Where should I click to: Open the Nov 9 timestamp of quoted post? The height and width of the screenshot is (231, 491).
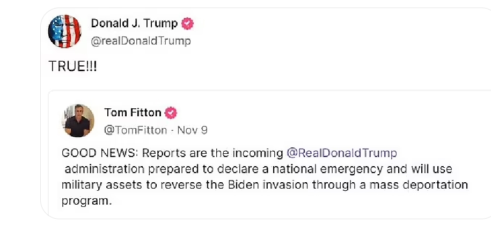(x=192, y=130)
